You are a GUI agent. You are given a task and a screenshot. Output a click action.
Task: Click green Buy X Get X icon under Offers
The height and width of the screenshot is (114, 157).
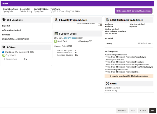4,55
